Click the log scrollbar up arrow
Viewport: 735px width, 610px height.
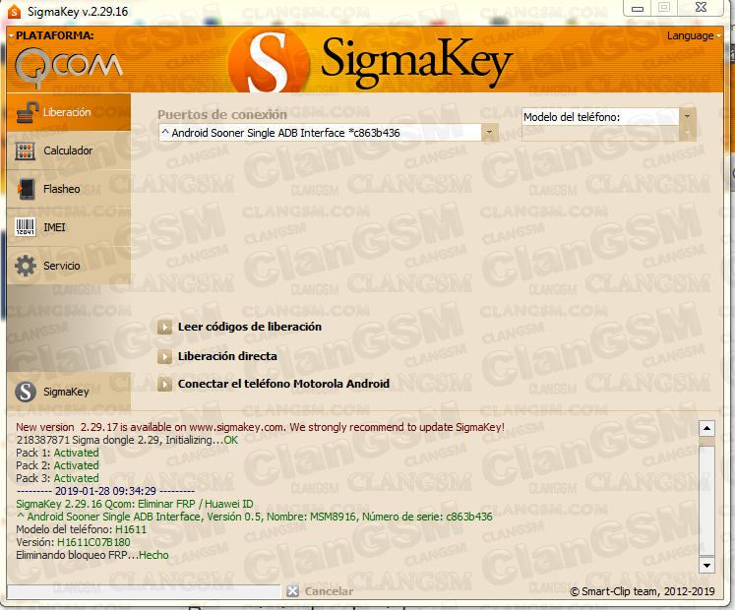(706, 428)
